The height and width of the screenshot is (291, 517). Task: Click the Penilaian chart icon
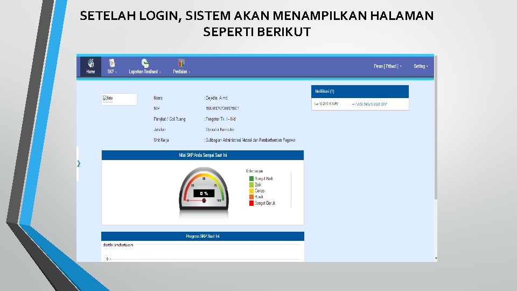pos(181,63)
